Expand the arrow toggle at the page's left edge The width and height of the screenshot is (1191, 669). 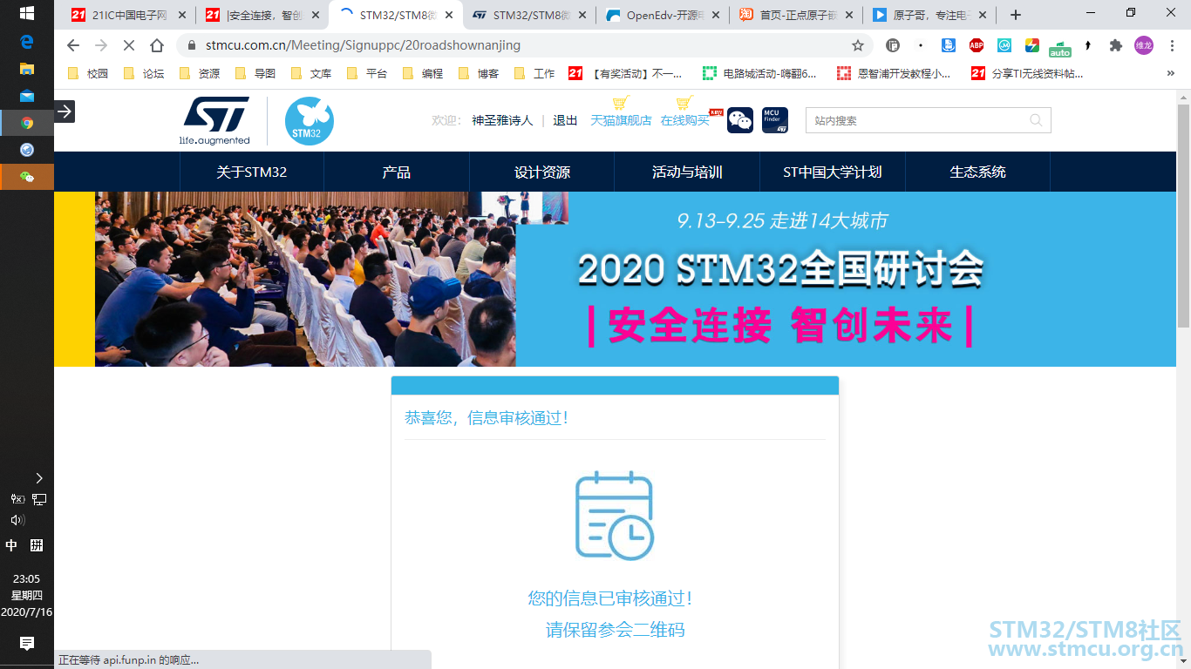65,111
